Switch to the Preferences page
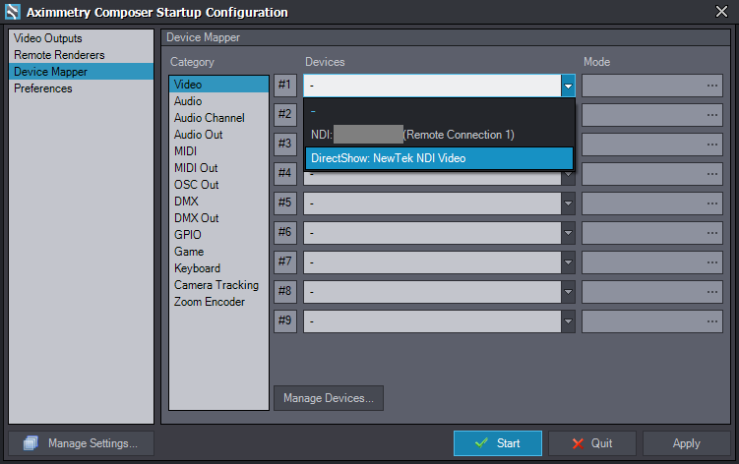 click(x=43, y=88)
